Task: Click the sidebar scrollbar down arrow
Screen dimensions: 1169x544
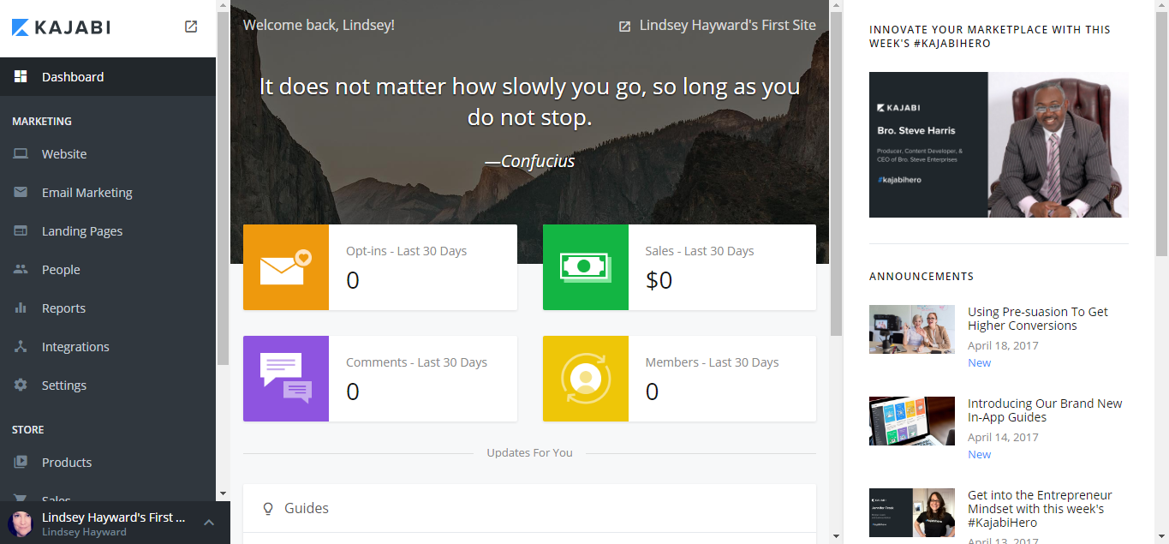Action: [223, 494]
